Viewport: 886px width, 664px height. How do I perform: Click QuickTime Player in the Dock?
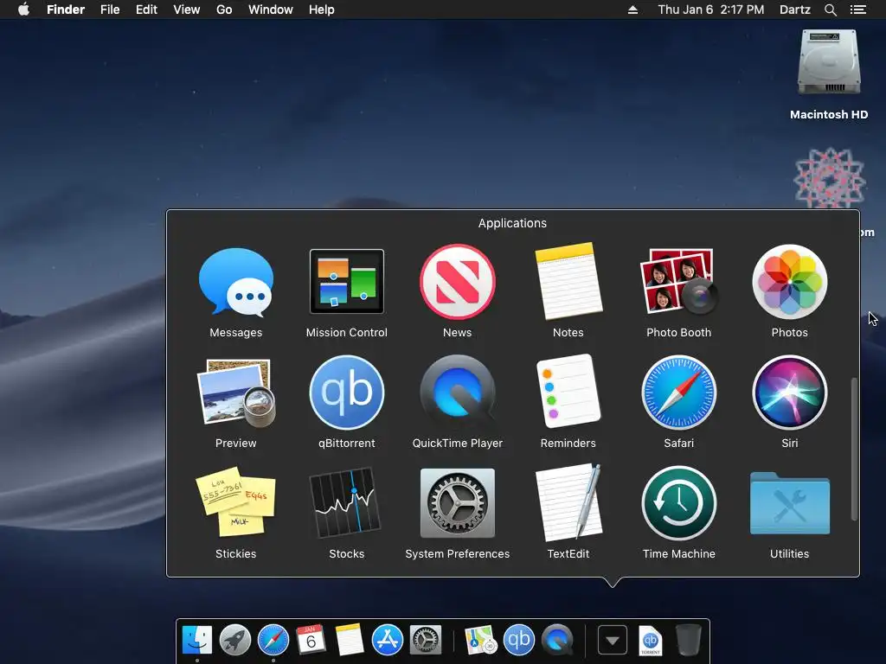(557, 641)
